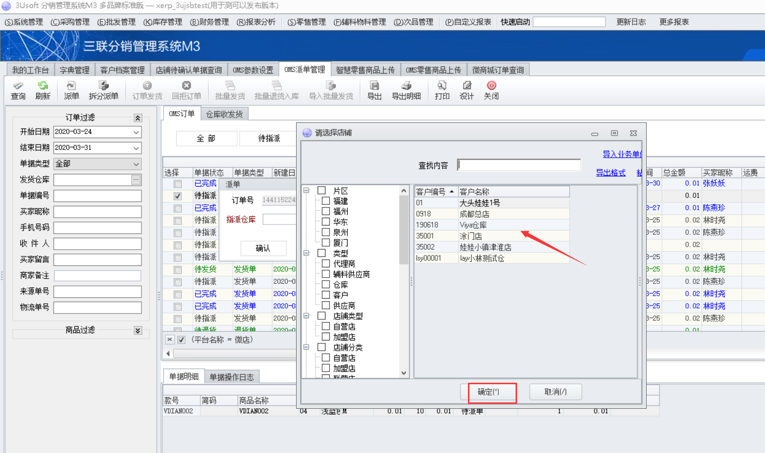Toggle the 平台名称 = 微店 filter checkbox
765x453 pixels.
coord(181,340)
